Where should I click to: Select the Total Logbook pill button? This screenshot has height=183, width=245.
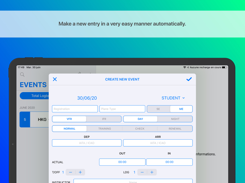click(34, 96)
